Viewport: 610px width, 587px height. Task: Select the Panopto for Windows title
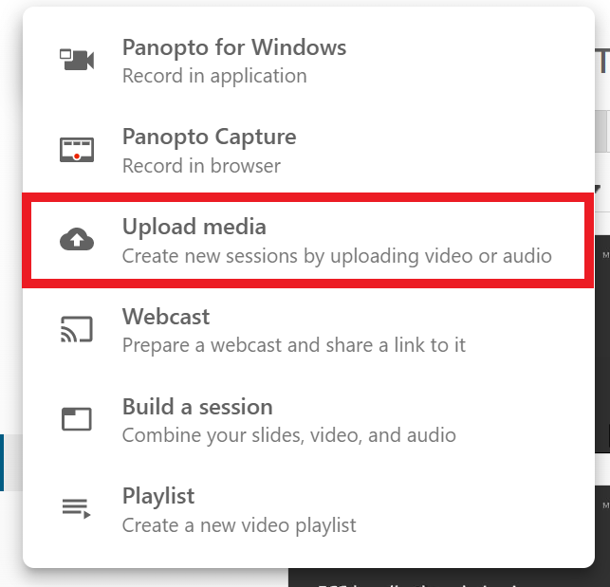234,47
